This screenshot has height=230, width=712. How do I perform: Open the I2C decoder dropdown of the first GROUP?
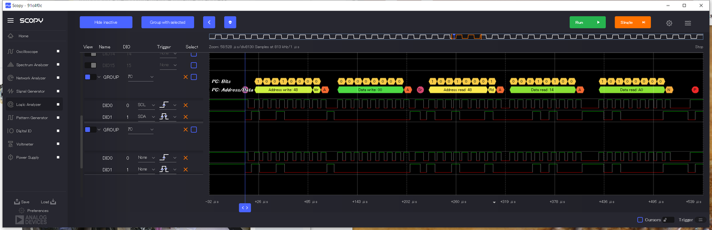click(x=140, y=77)
